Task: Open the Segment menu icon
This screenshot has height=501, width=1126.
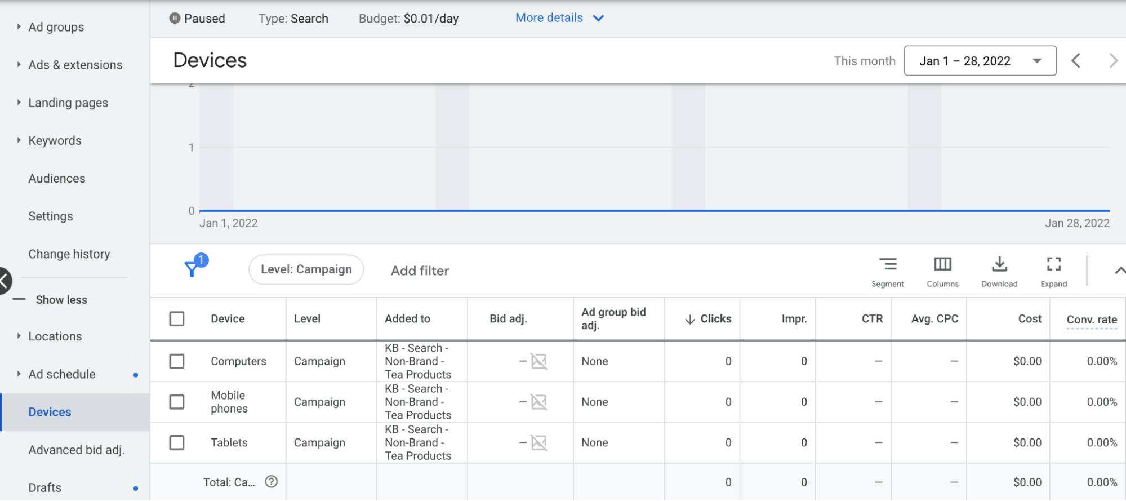Action: click(x=888, y=264)
